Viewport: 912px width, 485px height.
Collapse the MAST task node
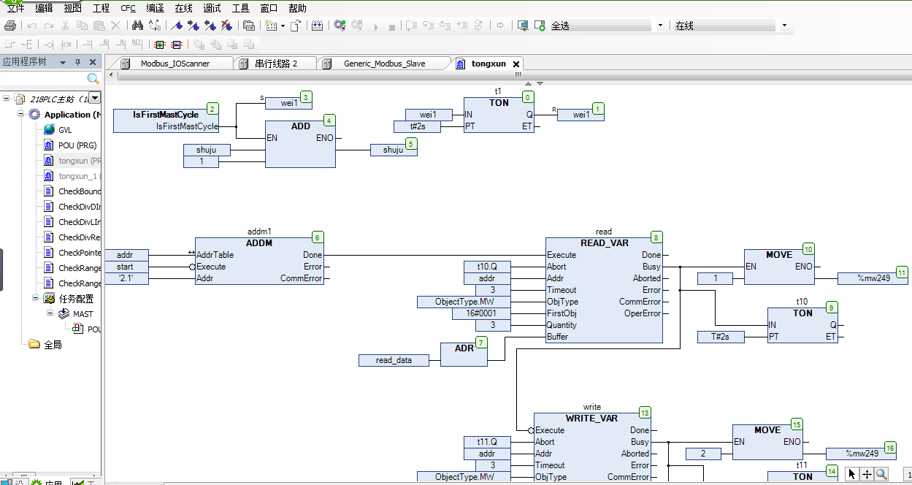coord(50,313)
